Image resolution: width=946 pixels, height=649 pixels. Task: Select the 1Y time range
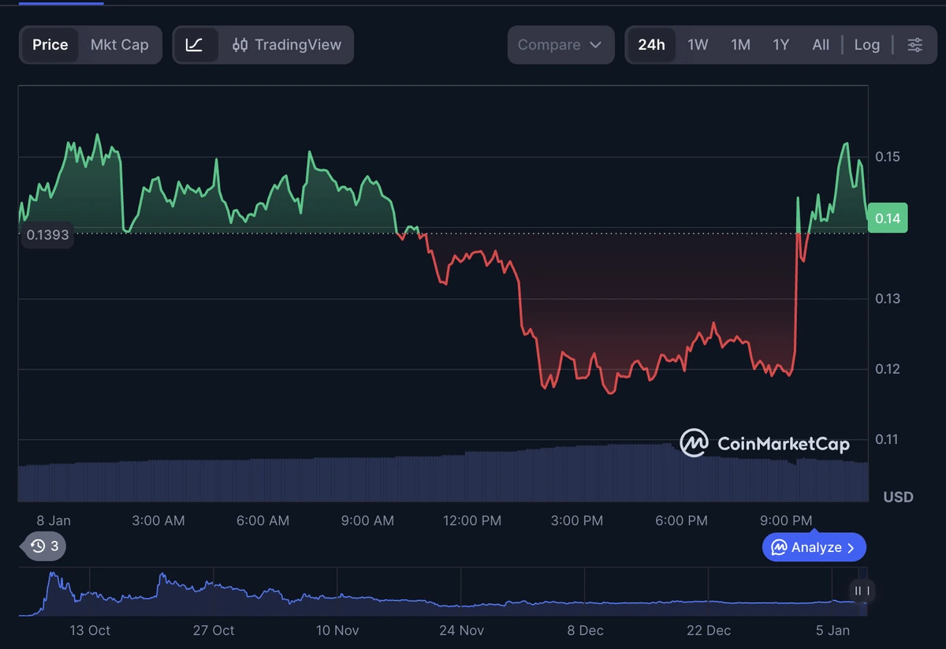point(780,45)
